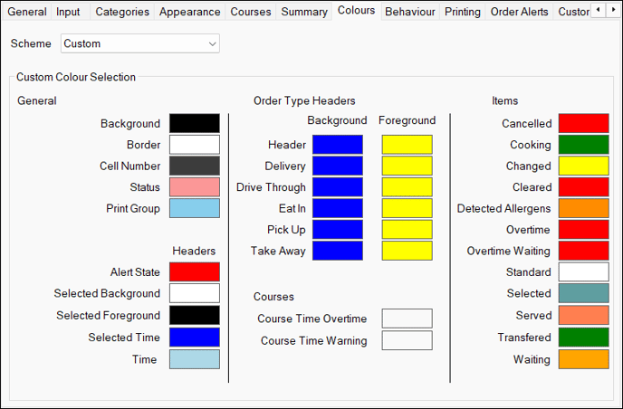The image size is (623, 409).
Task: Pick the General Background colour swatch
Action: [x=195, y=123]
